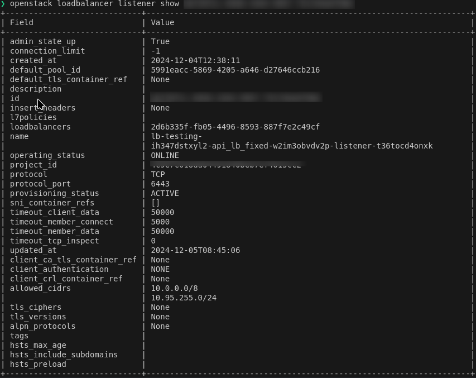Click the ONLINE operating status value
Screen dimensions: 476x378
point(165,155)
